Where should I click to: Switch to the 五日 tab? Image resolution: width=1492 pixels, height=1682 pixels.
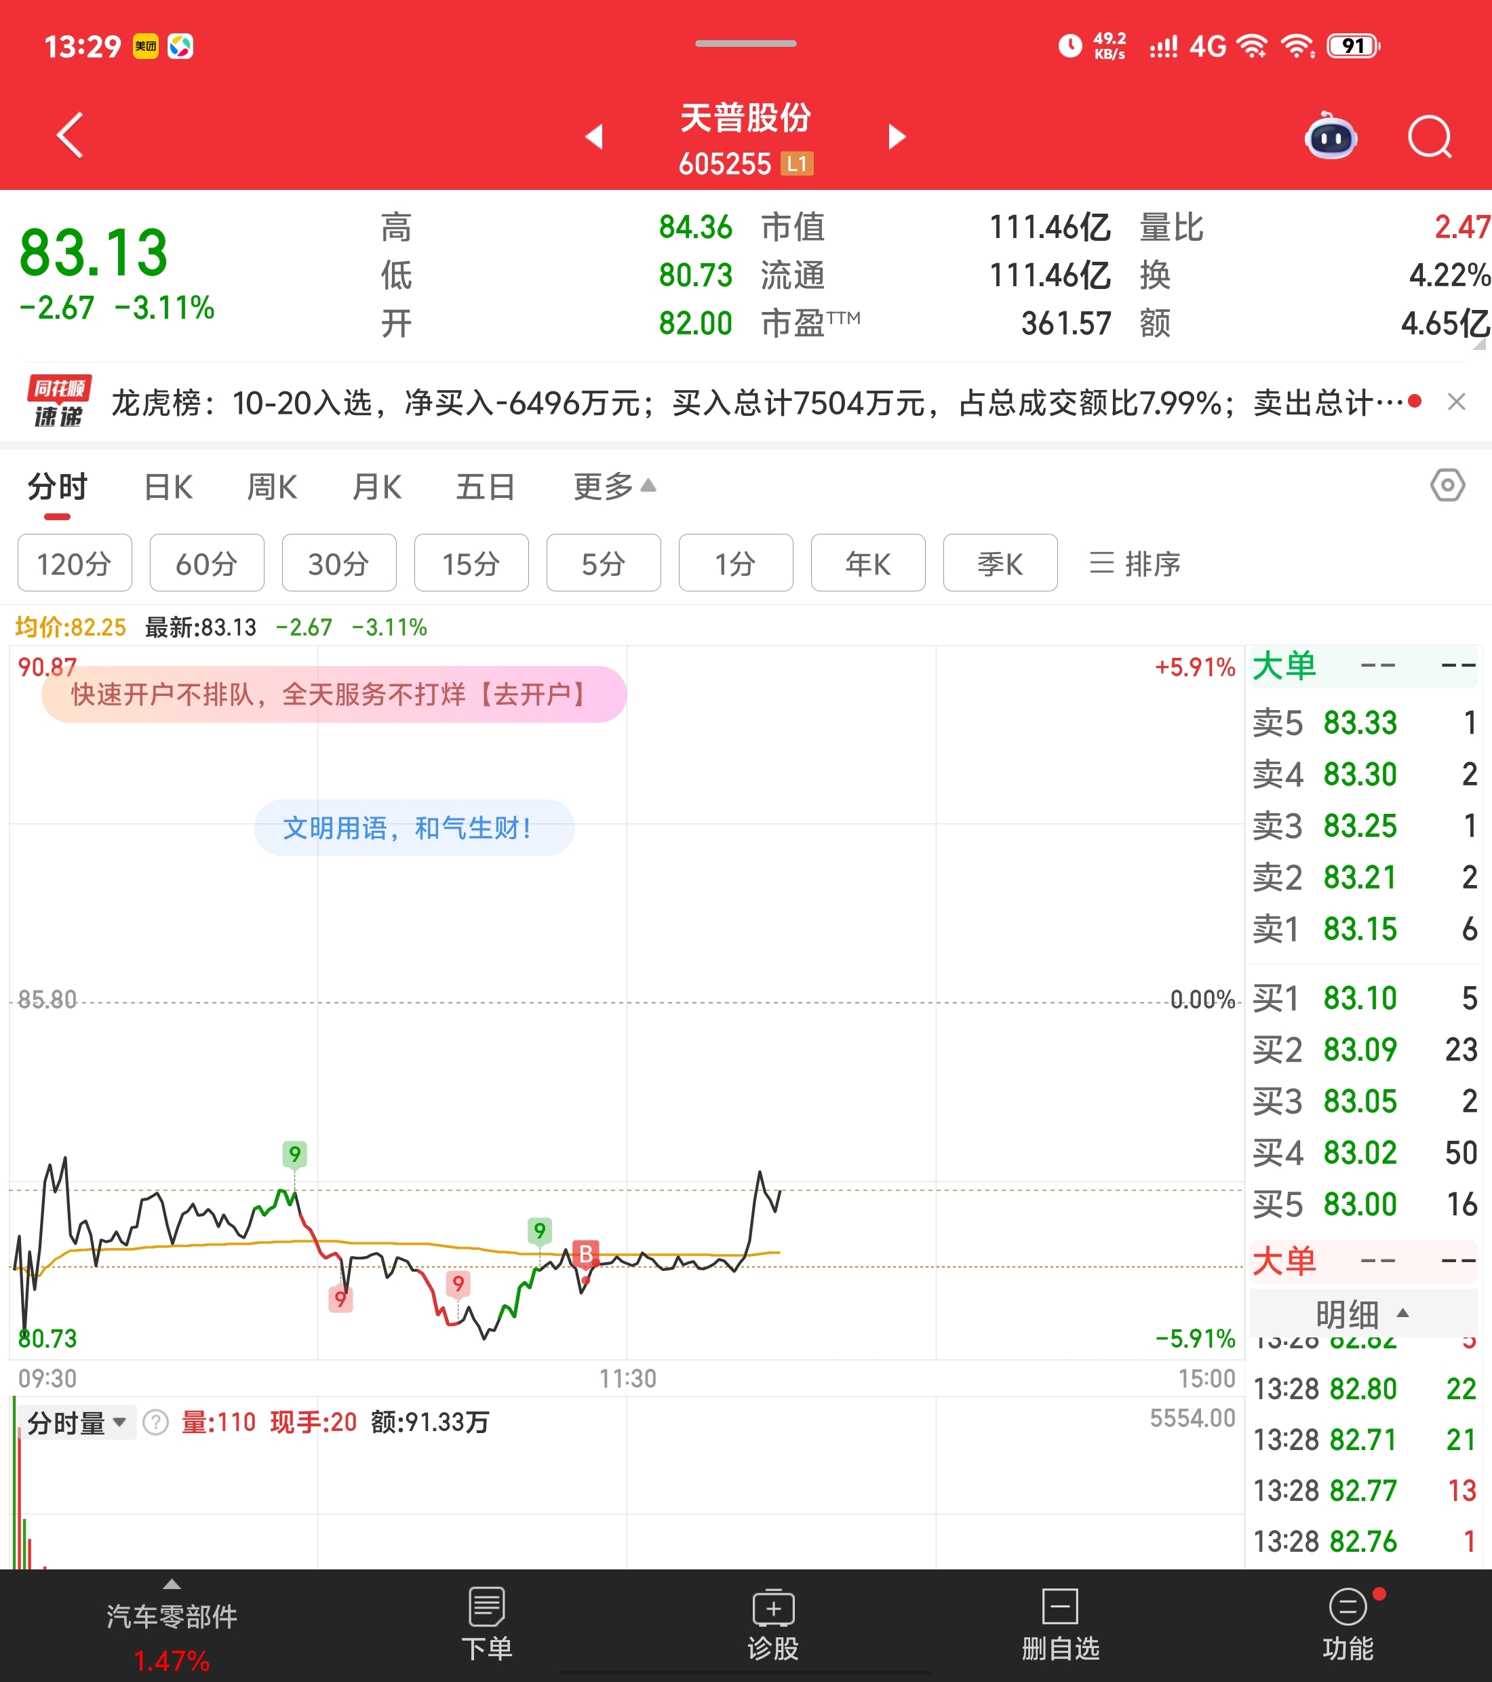click(x=485, y=487)
